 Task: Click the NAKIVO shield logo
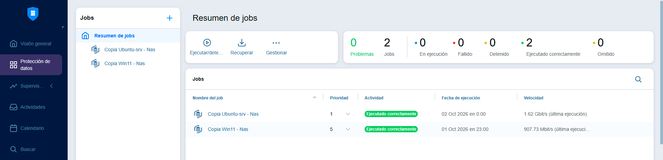(x=33, y=14)
